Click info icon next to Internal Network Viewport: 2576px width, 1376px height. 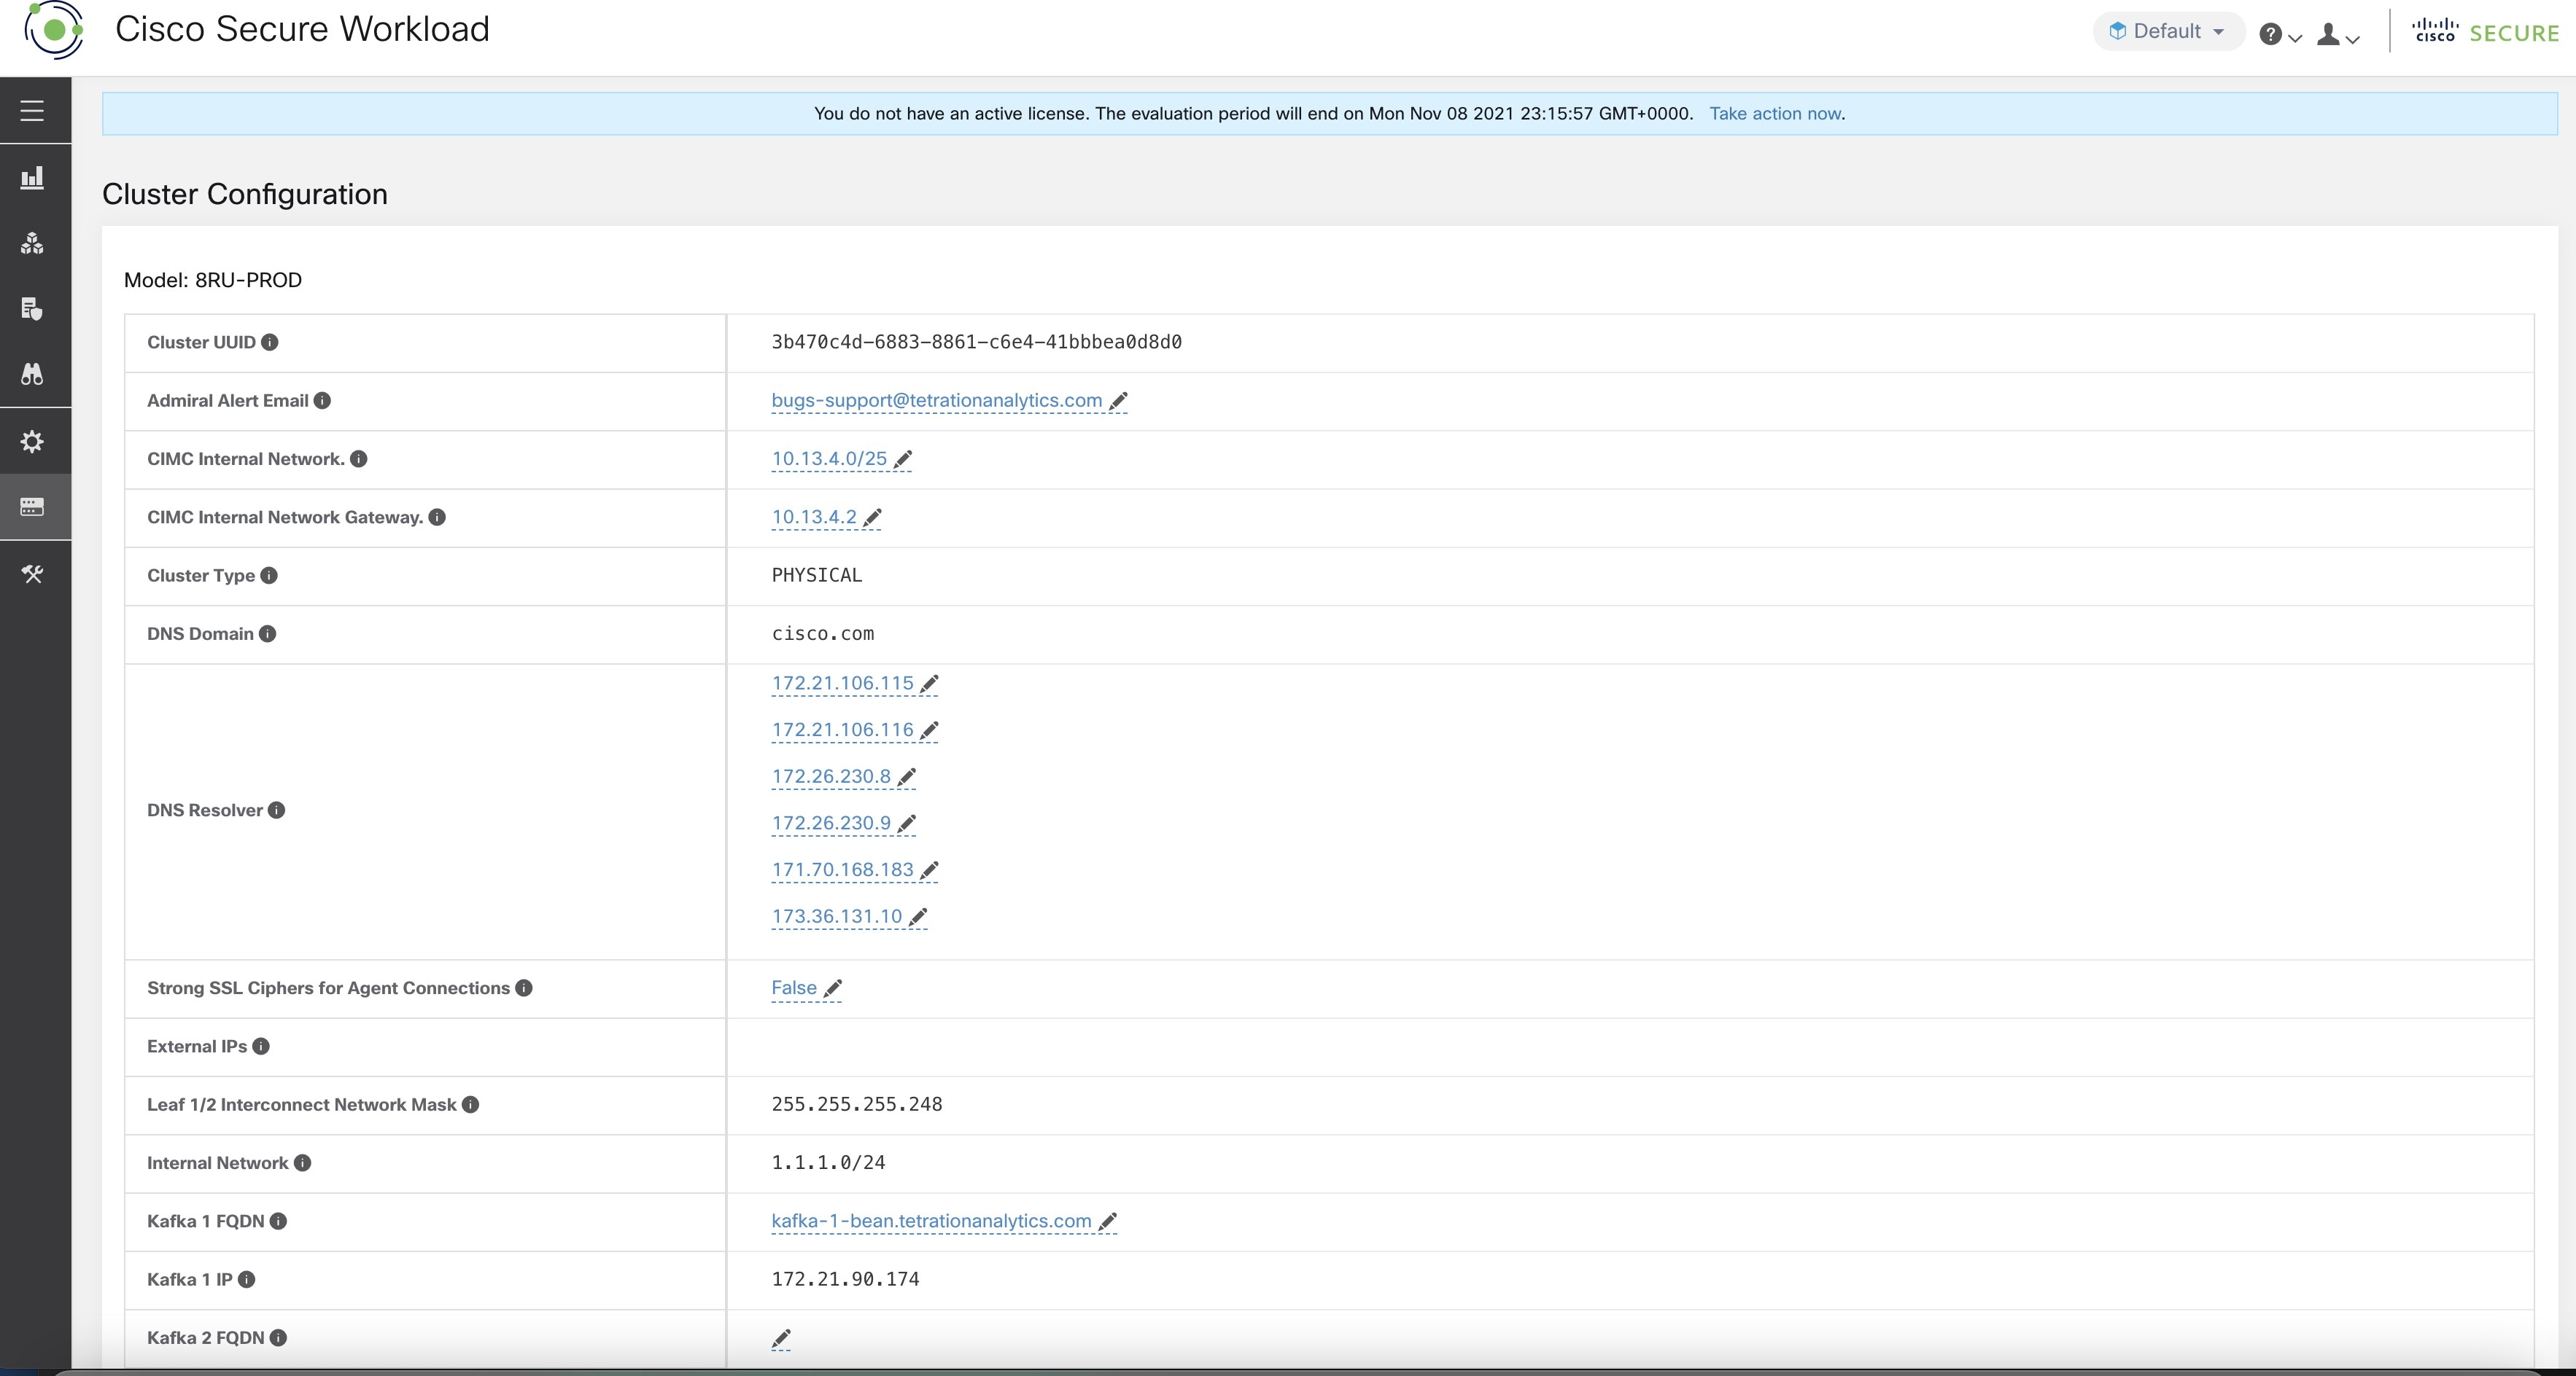pos(303,1163)
